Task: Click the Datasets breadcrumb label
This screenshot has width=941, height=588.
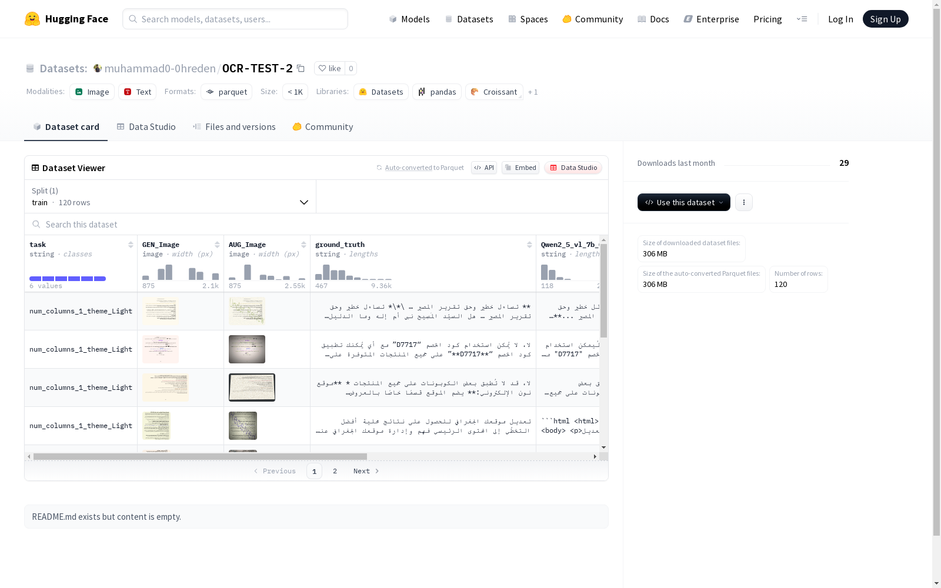Action: pyautogui.click(x=63, y=68)
